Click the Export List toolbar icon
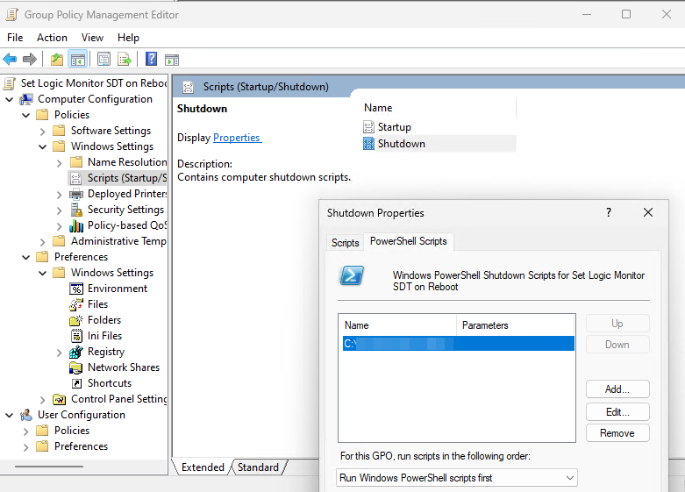This screenshot has width=685, height=492. coord(125,60)
